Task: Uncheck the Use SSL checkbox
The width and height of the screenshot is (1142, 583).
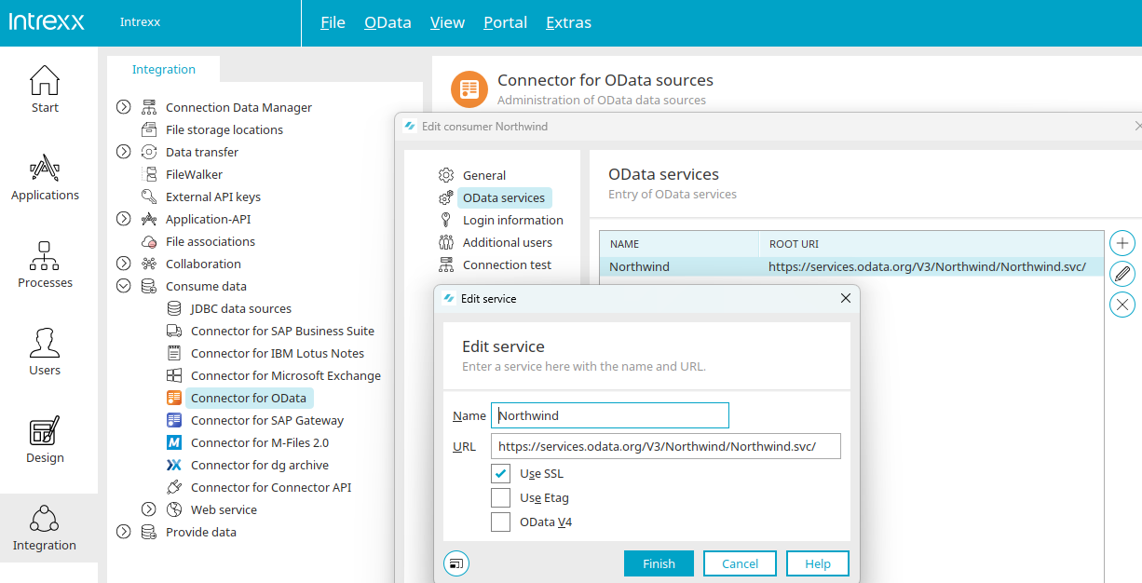Action: point(501,473)
